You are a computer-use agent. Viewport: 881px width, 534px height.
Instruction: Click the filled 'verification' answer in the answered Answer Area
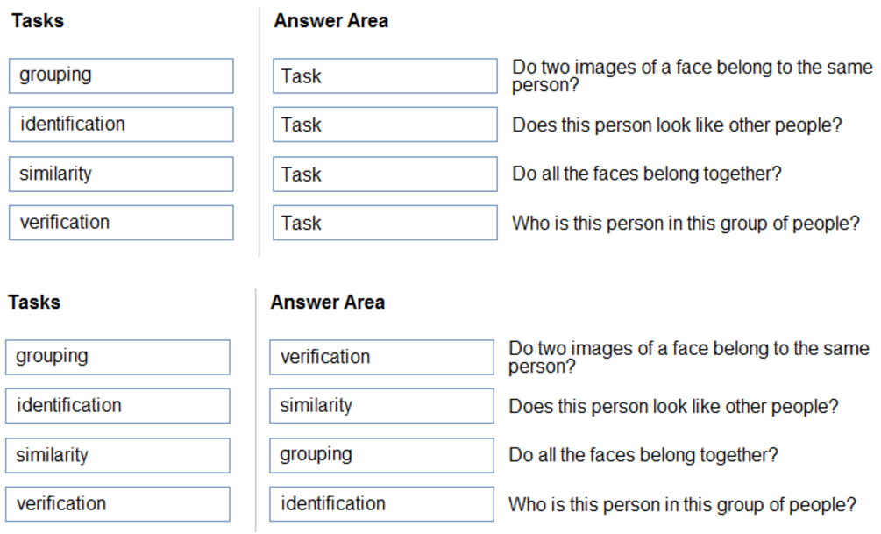[381, 357]
